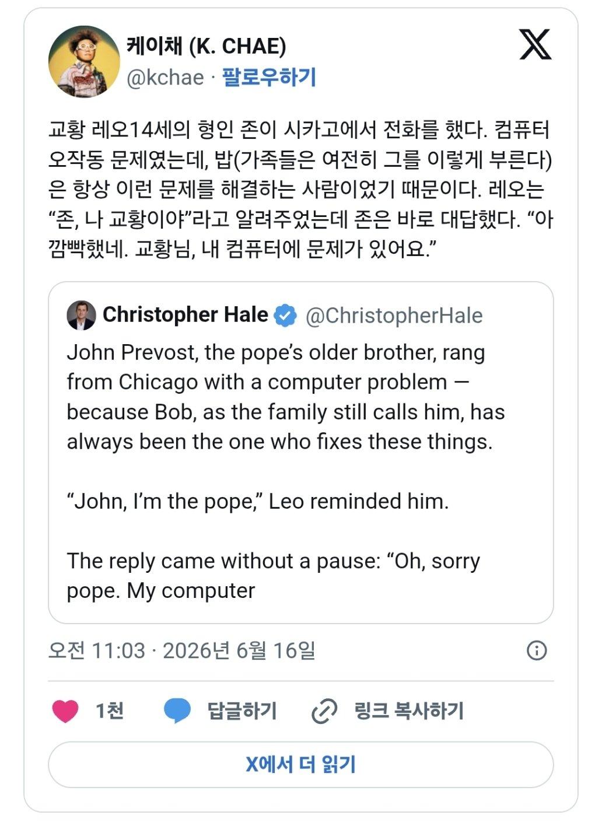Screen dimensions: 602x840
Task: Click the 팔로우하기 follow link
Action: (269, 77)
